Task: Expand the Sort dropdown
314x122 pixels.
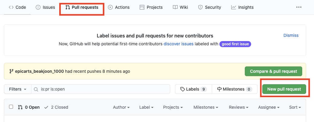Action: (x=295, y=107)
